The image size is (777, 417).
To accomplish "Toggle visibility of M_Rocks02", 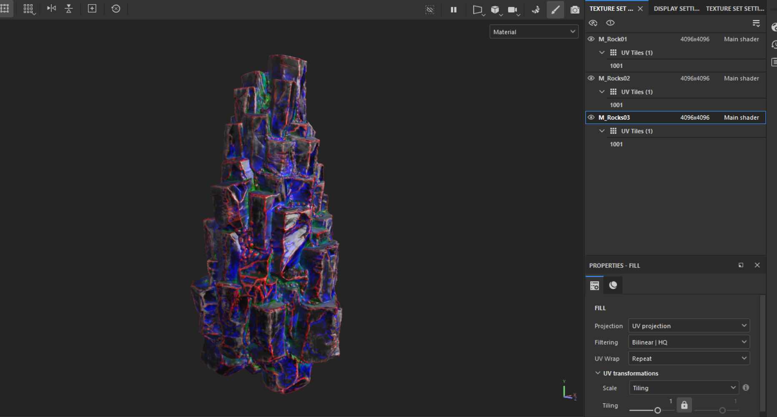I will (x=591, y=78).
